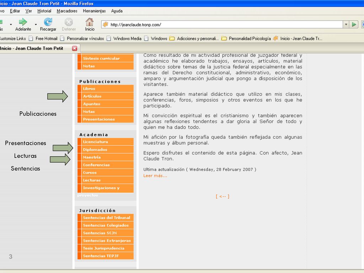This screenshot has height=273, width=364.
Task: Close the Jean Claude Tron Petit tab
Action: click(75, 48)
